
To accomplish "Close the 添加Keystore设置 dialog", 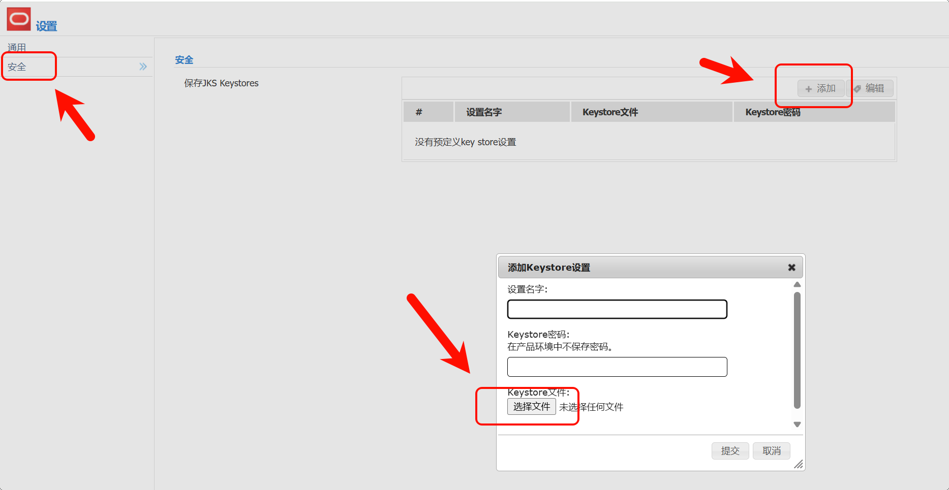I will point(791,268).
